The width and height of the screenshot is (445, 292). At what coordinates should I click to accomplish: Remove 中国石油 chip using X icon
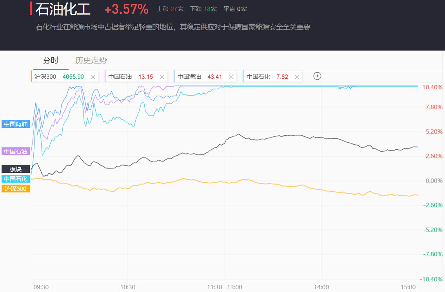click(162, 77)
